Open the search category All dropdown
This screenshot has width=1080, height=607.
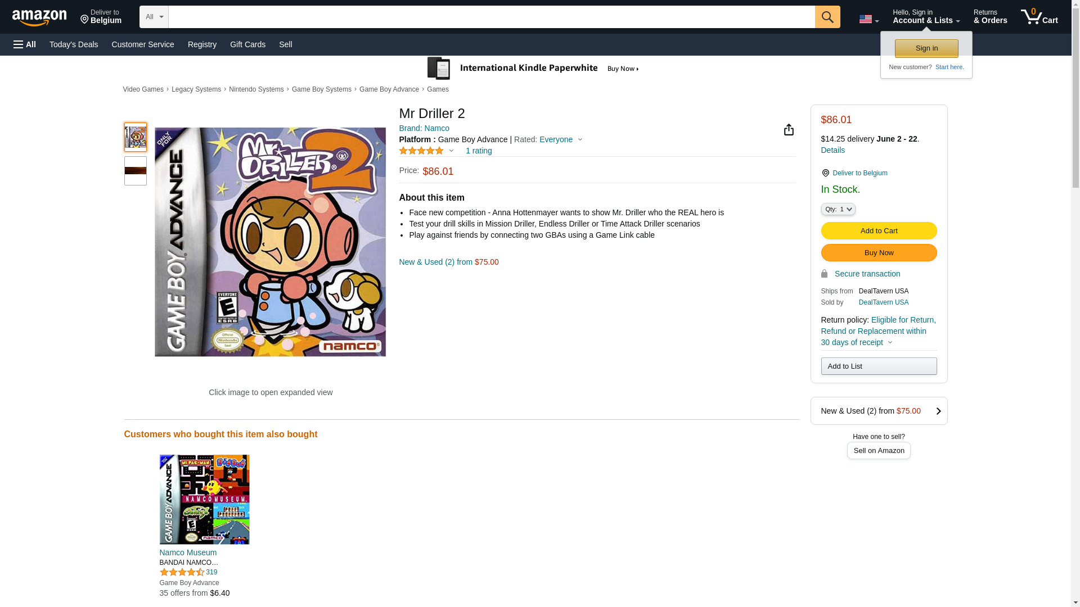[154, 17]
